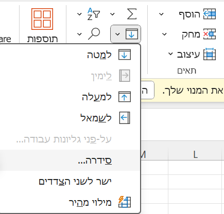Click the עיצוב format cells icon
This screenshot has width=224, height=214.
(210, 54)
